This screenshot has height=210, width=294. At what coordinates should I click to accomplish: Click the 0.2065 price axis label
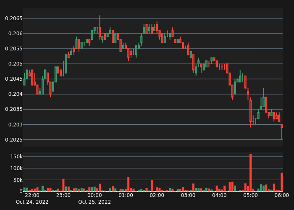tap(14, 18)
